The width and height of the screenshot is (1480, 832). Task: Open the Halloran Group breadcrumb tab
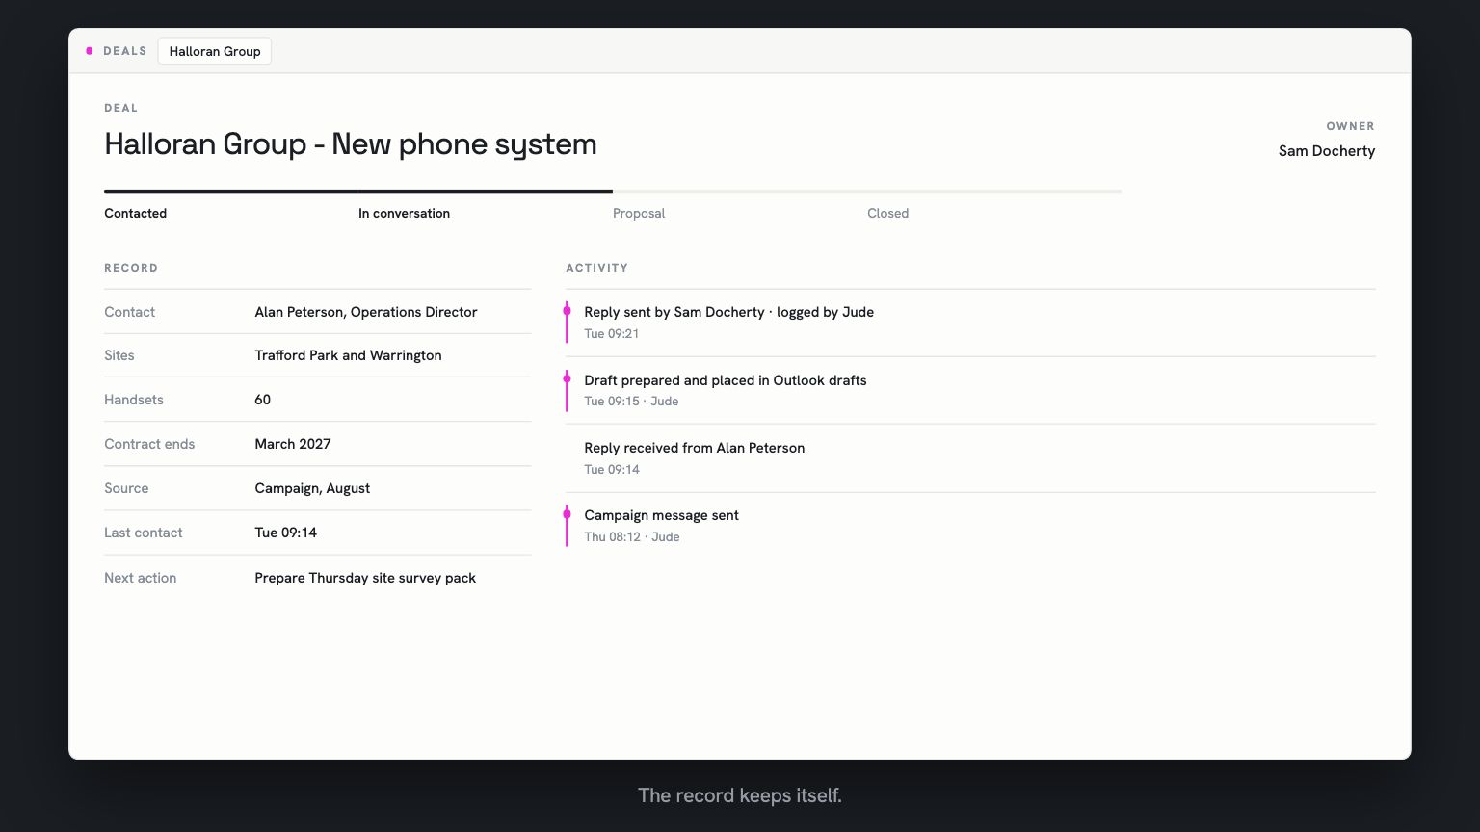tap(215, 51)
